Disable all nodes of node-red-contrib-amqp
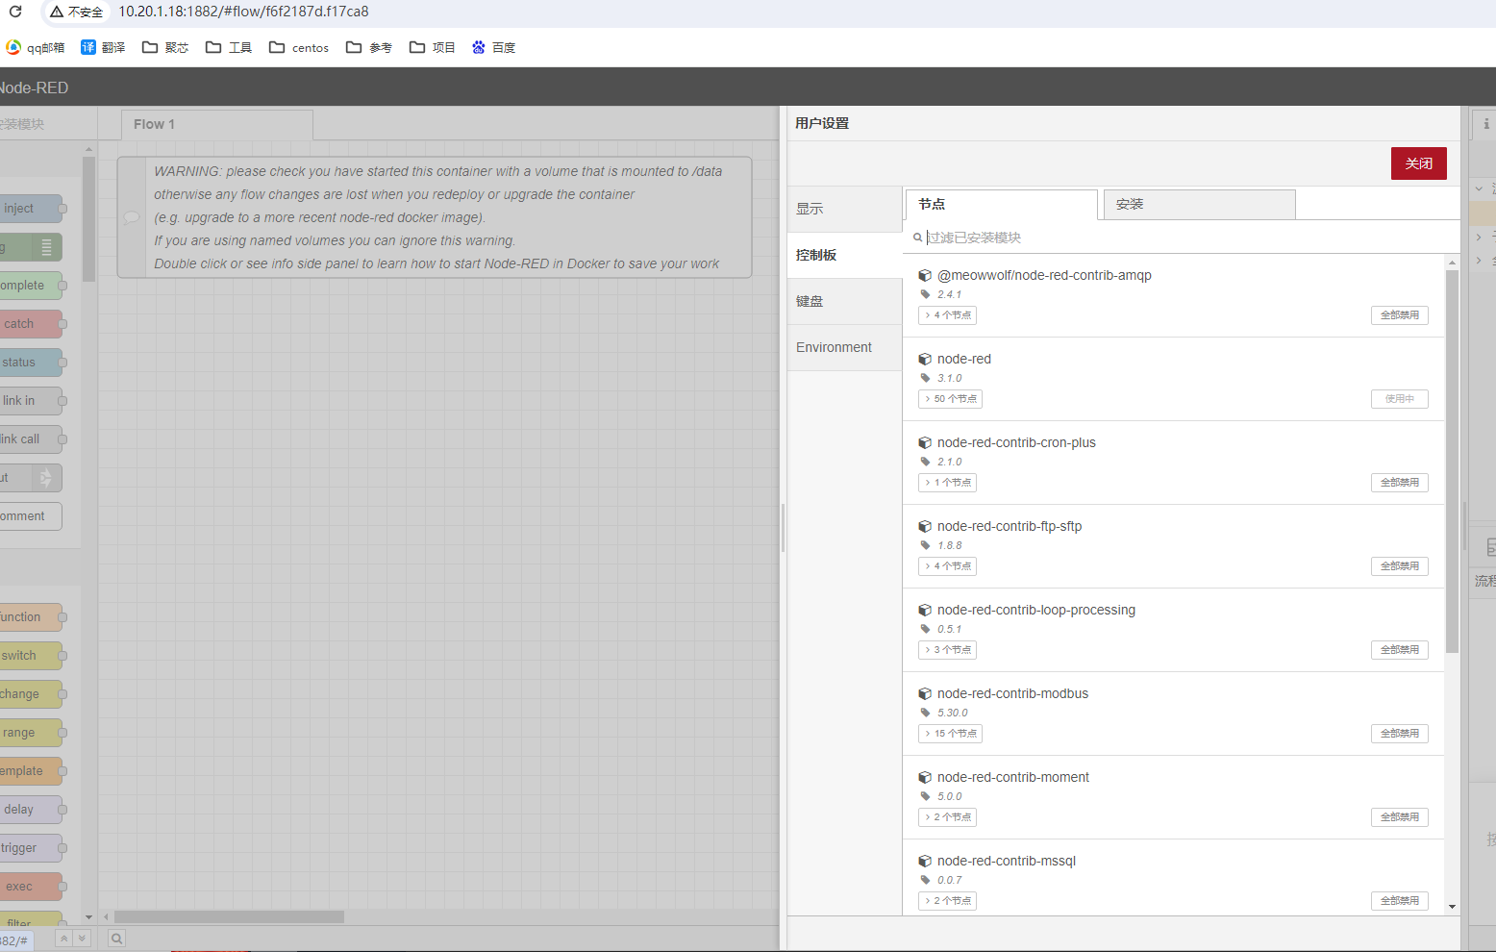1496x952 pixels. click(x=1399, y=315)
